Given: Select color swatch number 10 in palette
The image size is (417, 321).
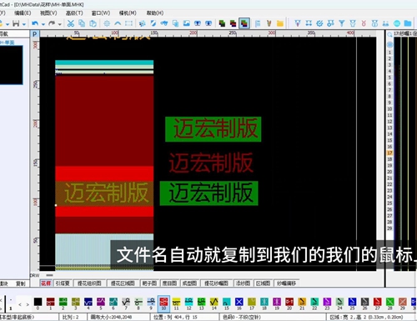Looking at the screenshot, I should click(x=163, y=303).
